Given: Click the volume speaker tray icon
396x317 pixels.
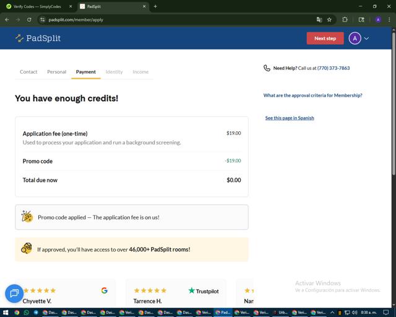Looking at the screenshot, I should pyautogui.click(x=355, y=313).
